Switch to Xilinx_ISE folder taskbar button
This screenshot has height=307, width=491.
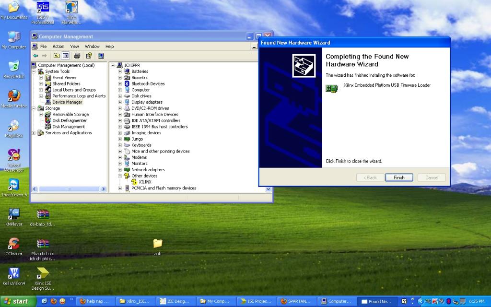tap(136, 301)
